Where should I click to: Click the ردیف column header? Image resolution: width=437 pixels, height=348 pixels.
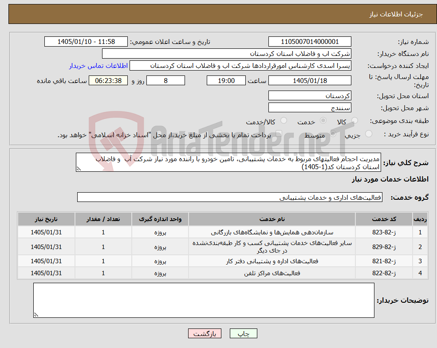tap(420, 219)
